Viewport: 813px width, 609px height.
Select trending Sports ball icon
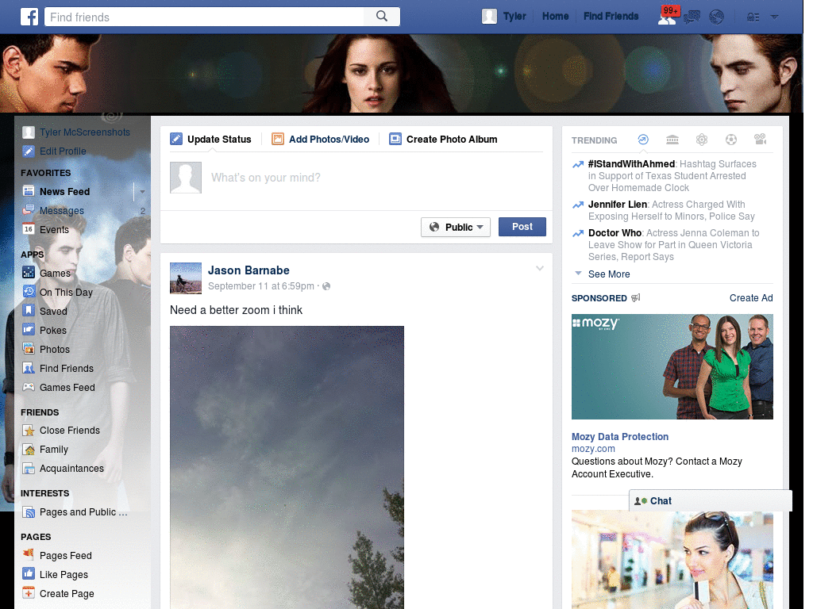click(x=731, y=140)
